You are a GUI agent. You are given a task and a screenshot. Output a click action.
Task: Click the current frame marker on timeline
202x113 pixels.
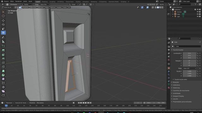click(6, 106)
